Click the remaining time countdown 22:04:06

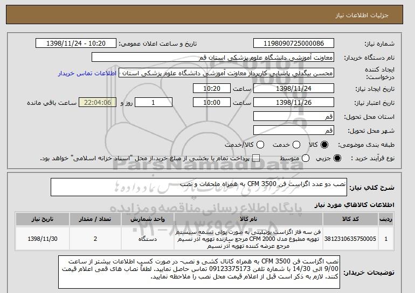[x=98, y=103]
